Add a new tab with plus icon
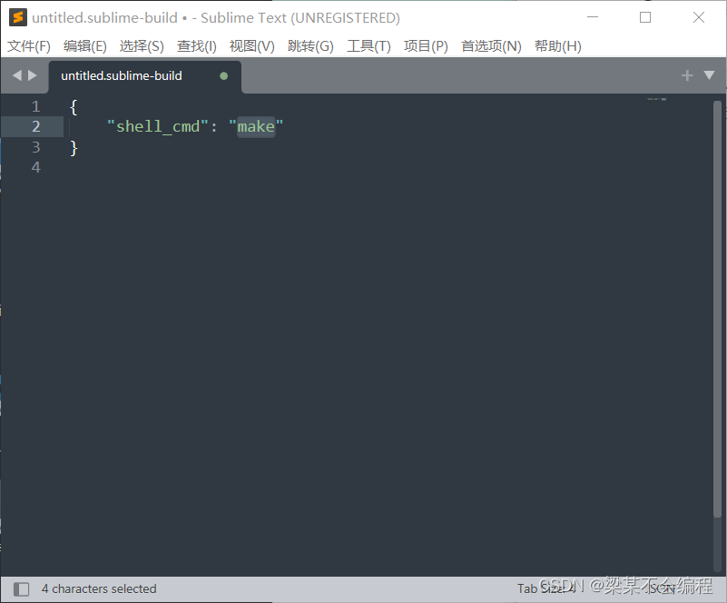 pyautogui.click(x=687, y=75)
